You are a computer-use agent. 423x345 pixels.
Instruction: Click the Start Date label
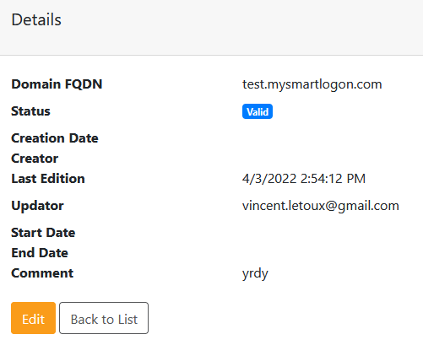(x=43, y=233)
